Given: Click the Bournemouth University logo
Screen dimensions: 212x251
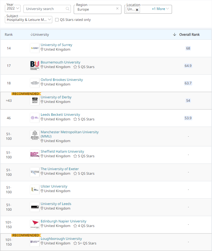Looking at the screenshot, I should point(35,65).
